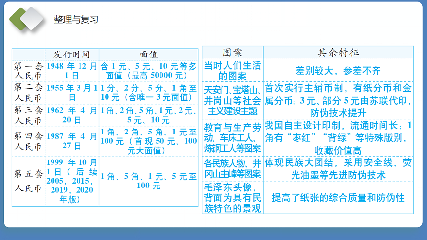Click the 第一套人民币 row label

28,71
